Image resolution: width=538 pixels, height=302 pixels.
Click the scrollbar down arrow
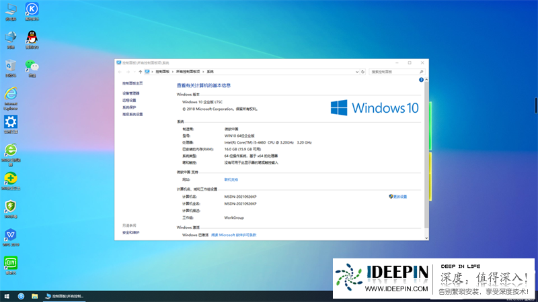pyautogui.click(x=426, y=238)
